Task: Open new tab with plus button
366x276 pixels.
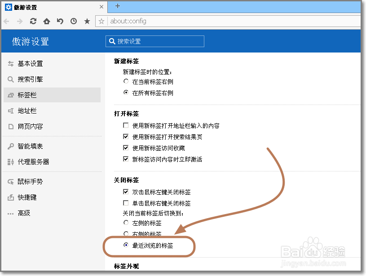Action: tap(118, 6)
